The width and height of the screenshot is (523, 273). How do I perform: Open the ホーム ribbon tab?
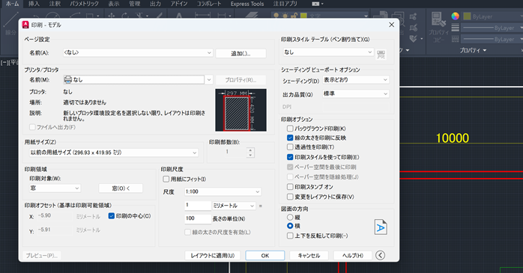[12, 4]
